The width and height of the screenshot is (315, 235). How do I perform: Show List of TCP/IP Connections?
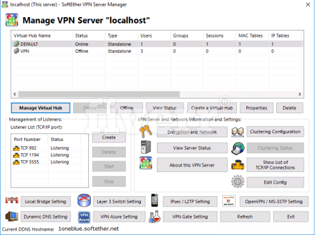coord(275,165)
